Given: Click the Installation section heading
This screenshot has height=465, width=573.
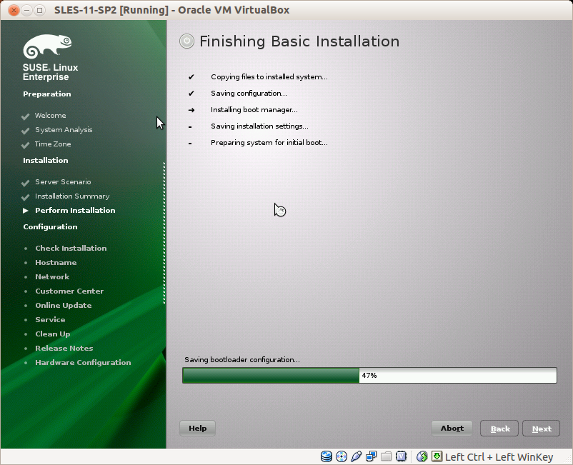Looking at the screenshot, I should 45,161.
